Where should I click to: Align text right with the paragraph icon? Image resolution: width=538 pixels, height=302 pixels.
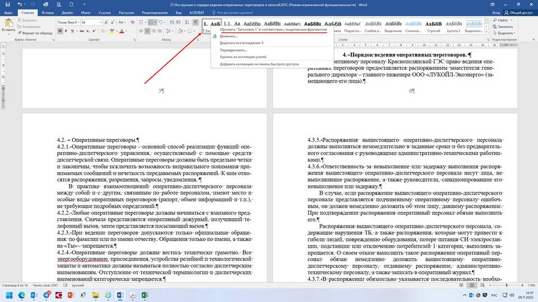[x=154, y=31]
